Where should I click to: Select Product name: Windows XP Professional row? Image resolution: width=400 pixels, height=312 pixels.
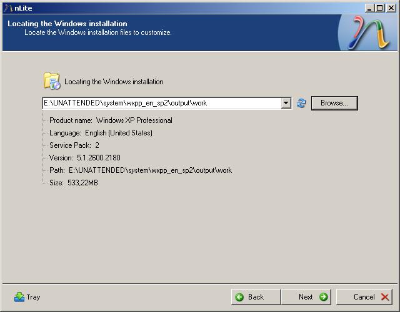click(x=111, y=120)
